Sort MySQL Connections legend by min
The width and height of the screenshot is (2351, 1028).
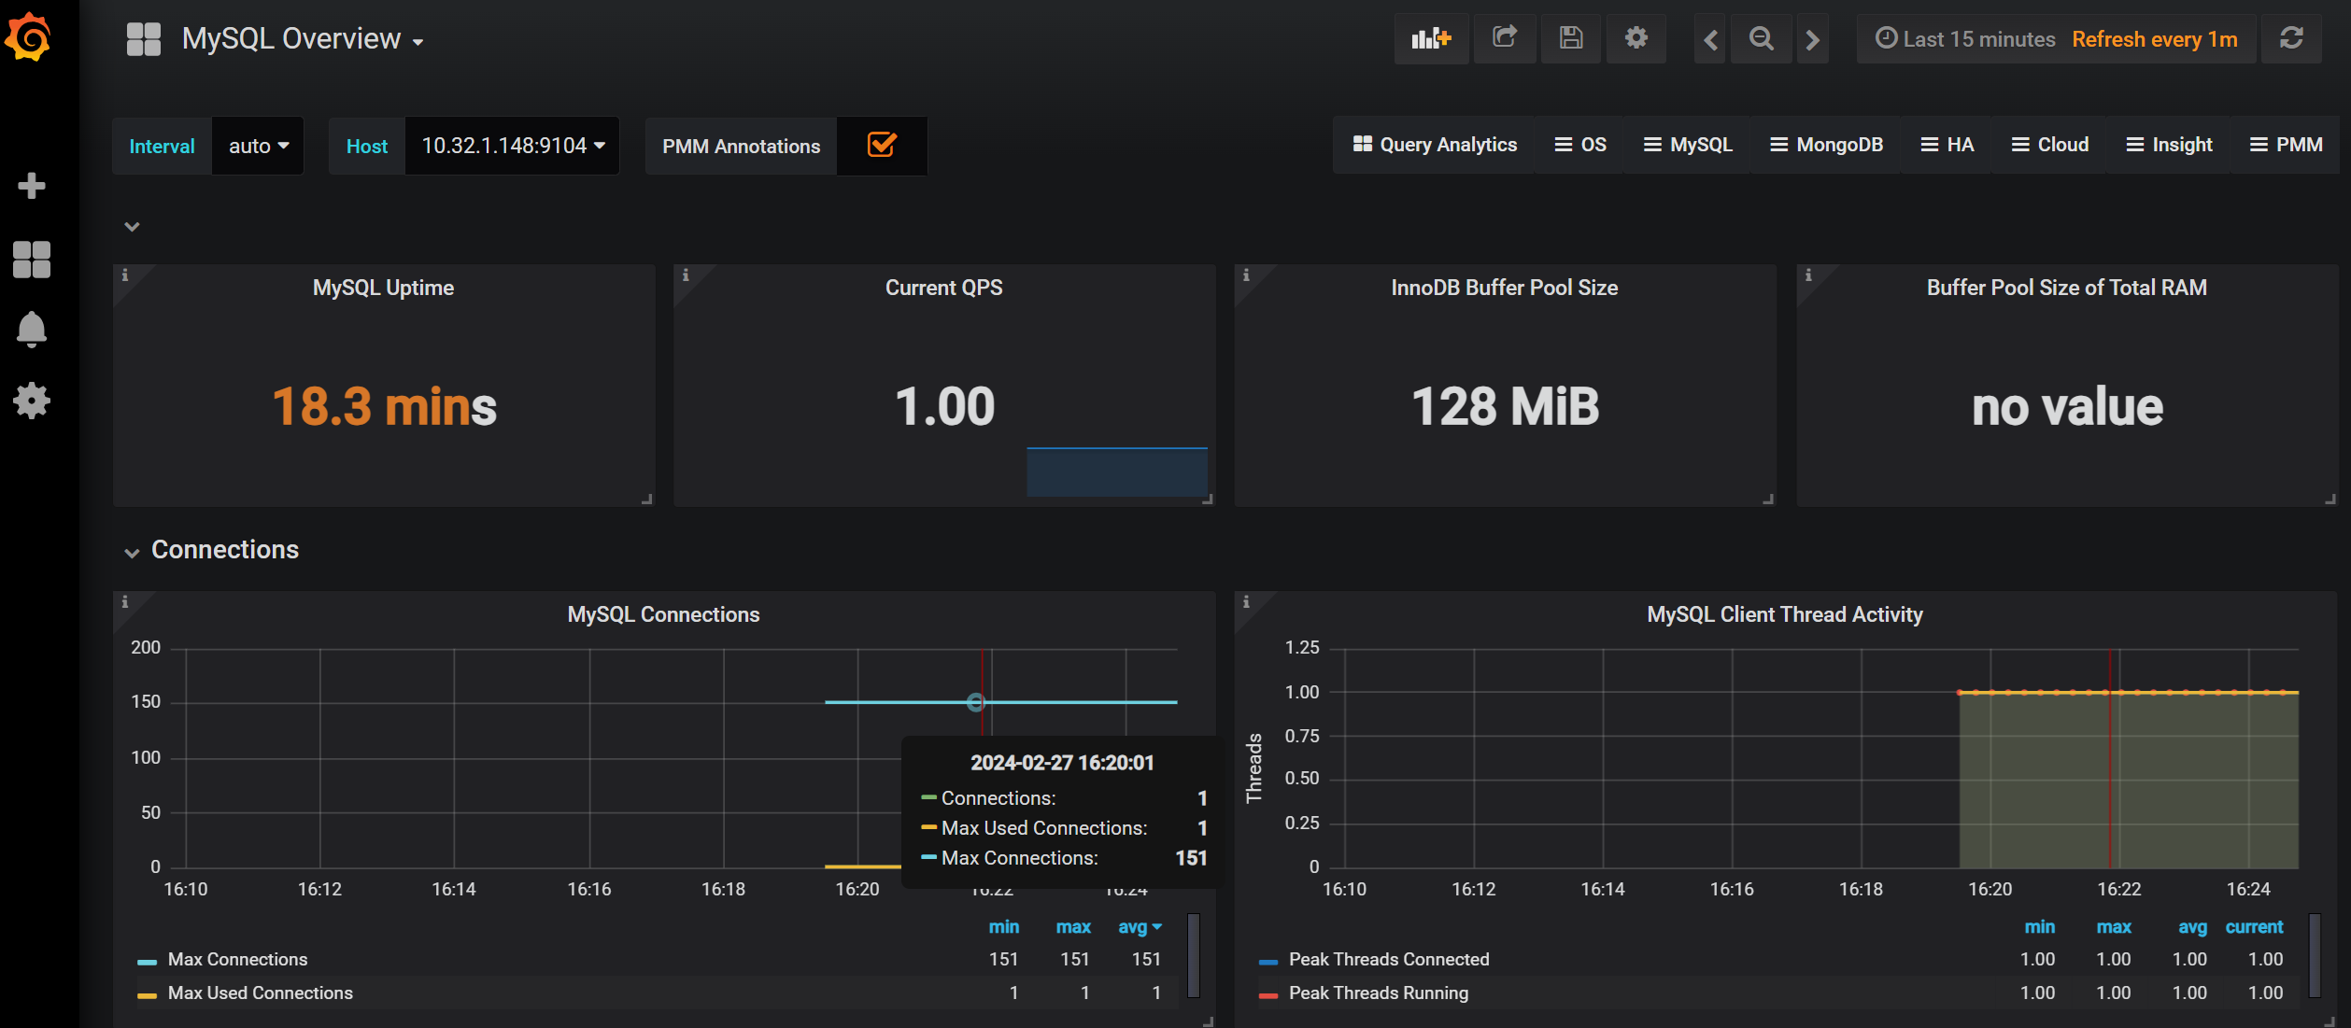[1003, 927]
